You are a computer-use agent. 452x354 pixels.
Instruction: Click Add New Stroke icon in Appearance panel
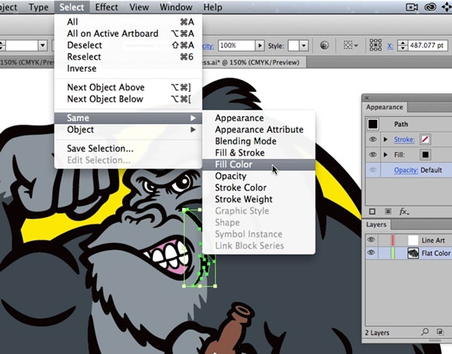coord(372,212)
